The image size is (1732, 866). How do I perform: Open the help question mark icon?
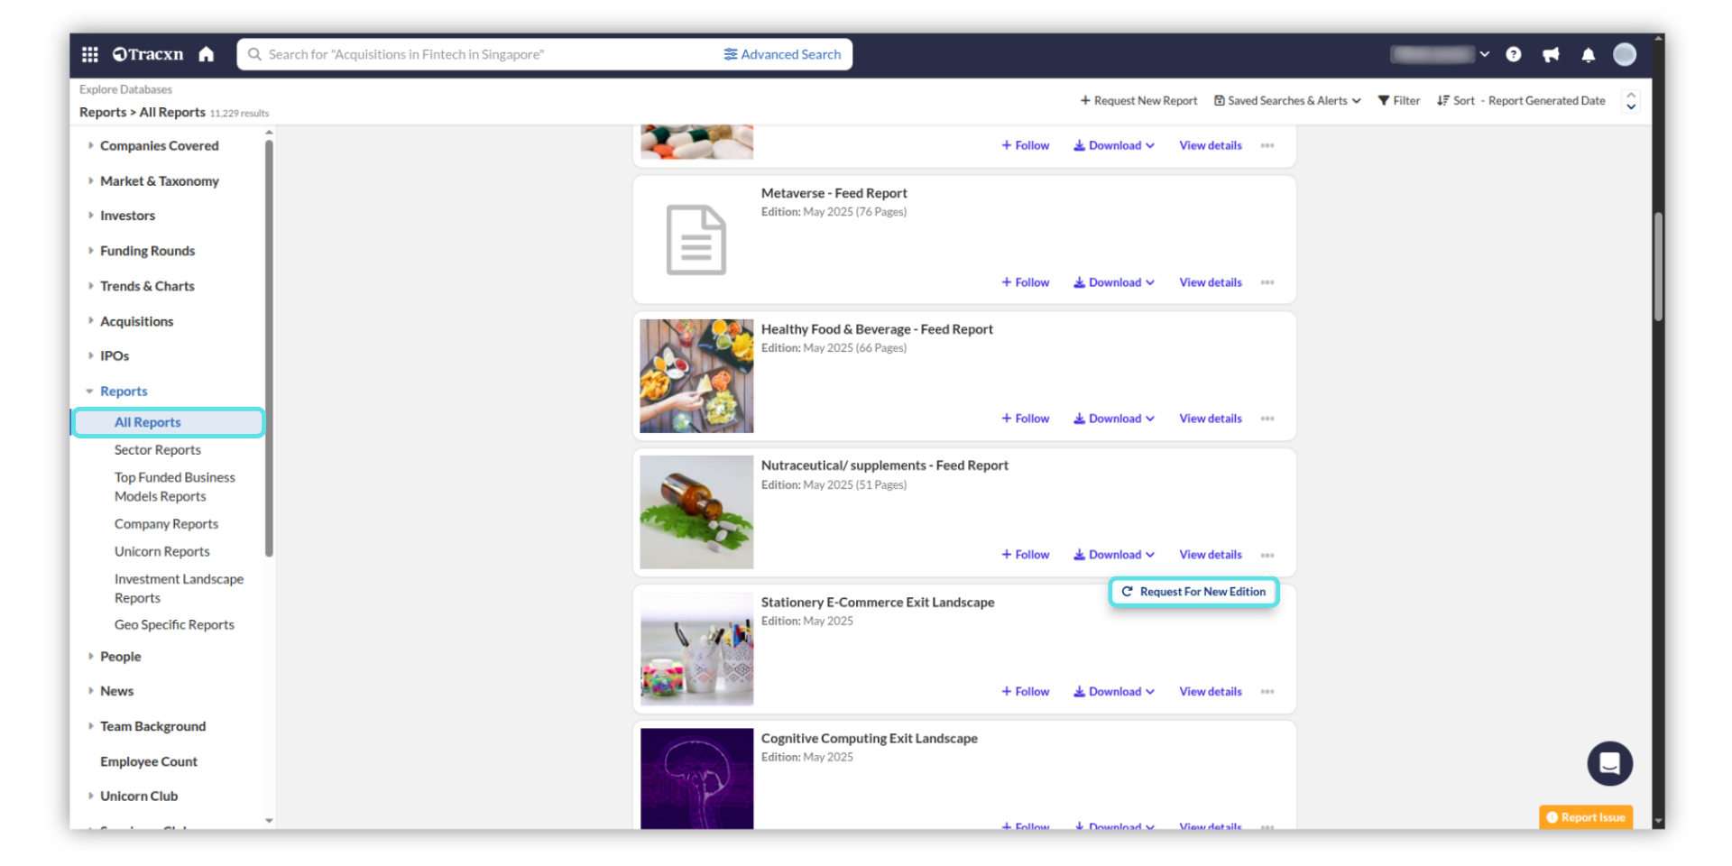pos(1514,54)
